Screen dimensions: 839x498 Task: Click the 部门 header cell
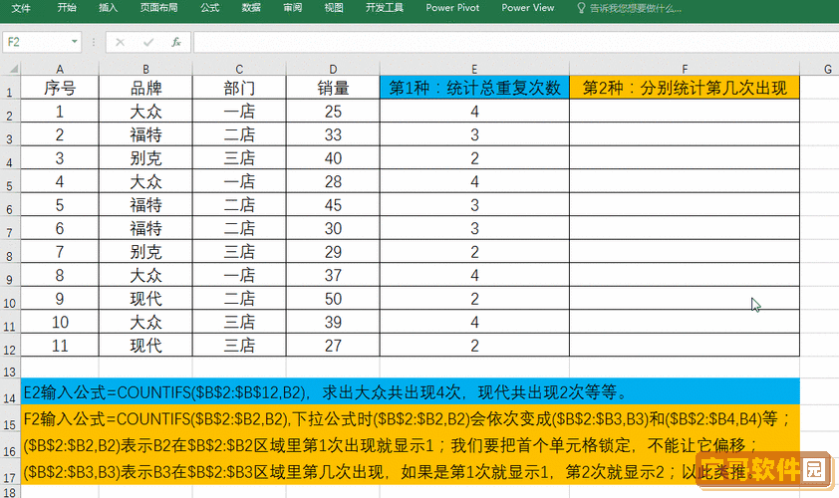coord(239,88)
